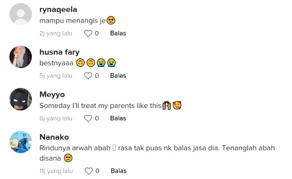Open Meyyo's Batman mask avatar

click(x=21, y=99)
